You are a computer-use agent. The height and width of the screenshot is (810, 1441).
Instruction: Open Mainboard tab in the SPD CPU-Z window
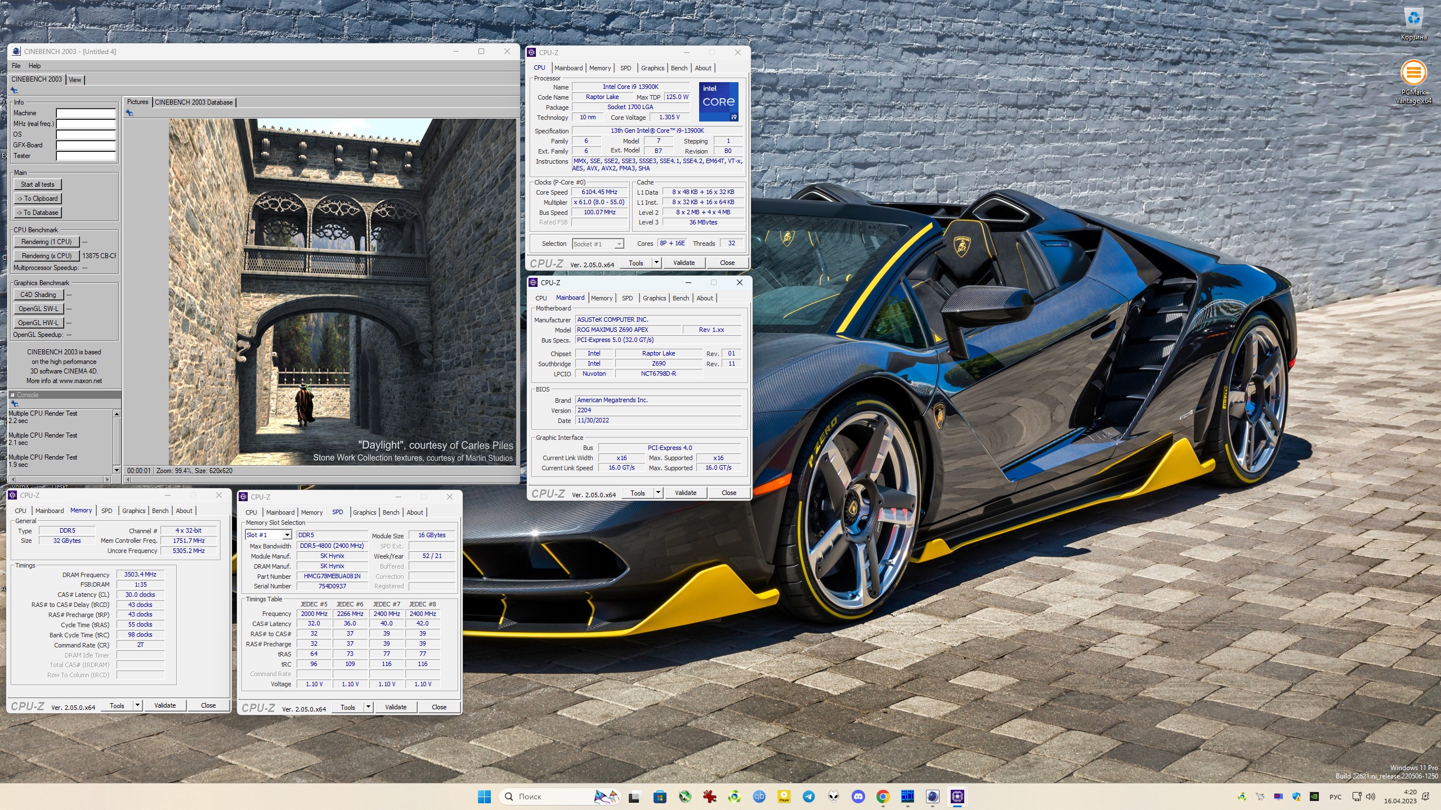click(x=280, y=512)
